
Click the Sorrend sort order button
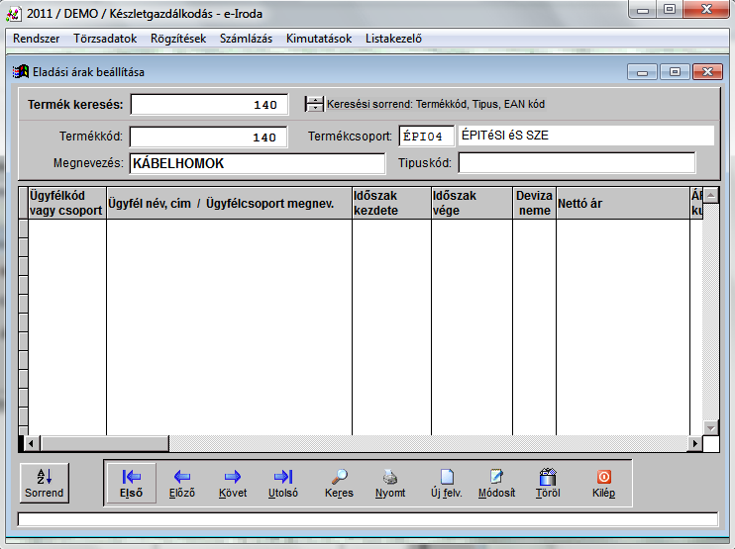pos(44,483)
